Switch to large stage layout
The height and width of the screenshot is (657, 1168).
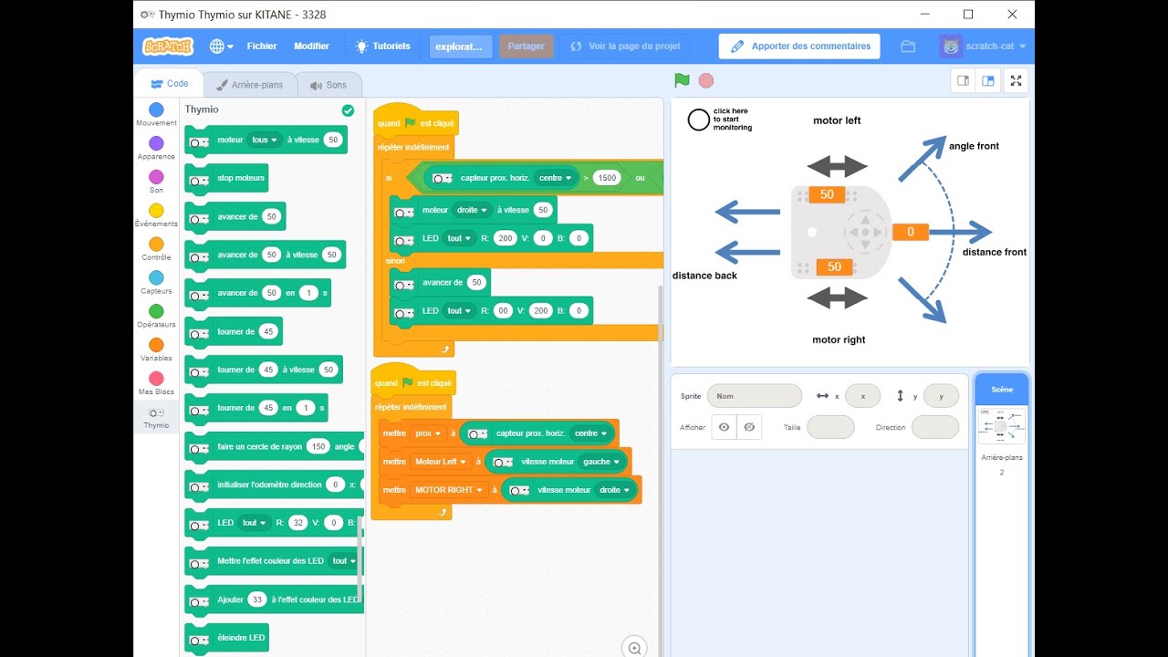click(x=987, y=80)
